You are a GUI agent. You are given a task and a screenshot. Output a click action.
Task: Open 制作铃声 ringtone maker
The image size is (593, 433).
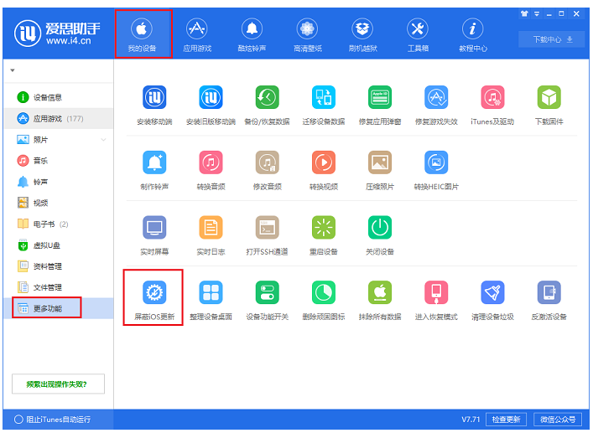[x=154, y=162]
